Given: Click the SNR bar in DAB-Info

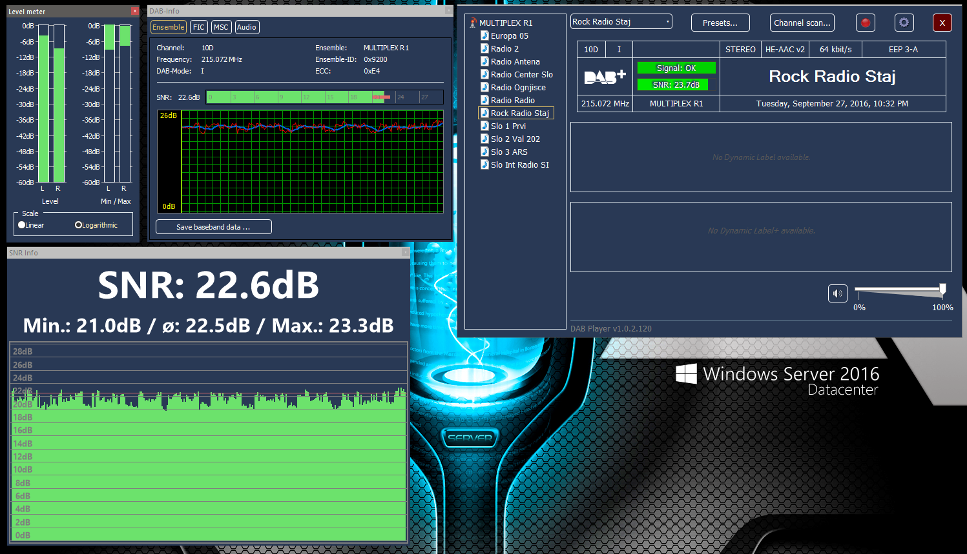Looking at the screenshot, I should (325, 97).
